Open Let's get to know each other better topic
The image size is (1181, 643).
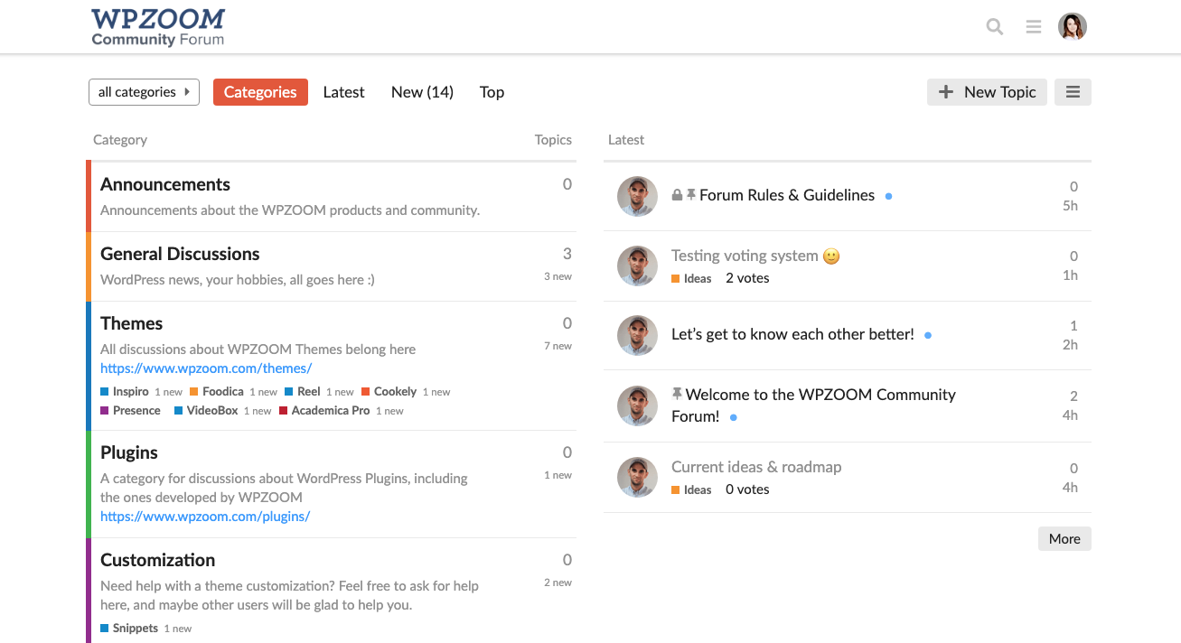(792, 334)
